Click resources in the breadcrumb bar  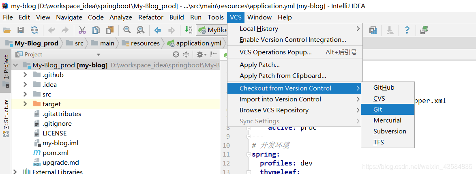[x=141, y=43]
